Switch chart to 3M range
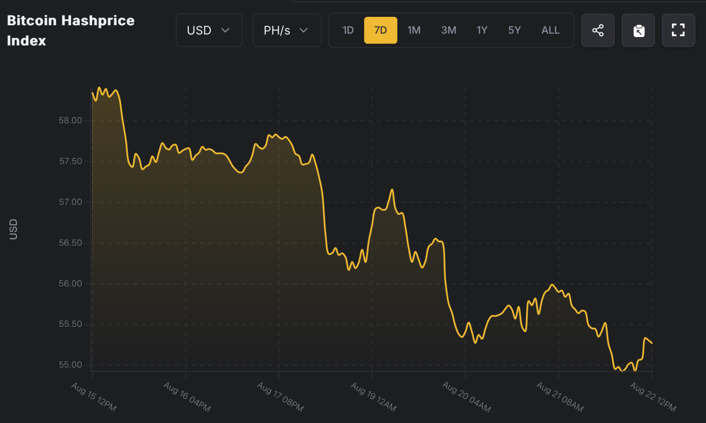This screenshot has height=423, width=706. [449, 30]
